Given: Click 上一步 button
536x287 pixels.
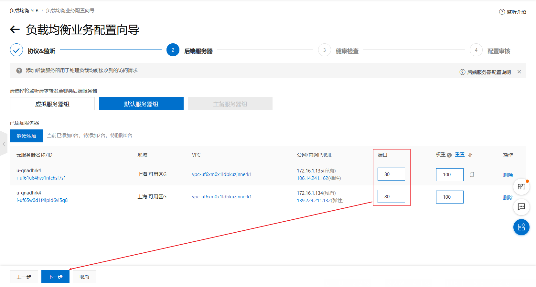Looking at the screenshot, I should pos(24,277).
